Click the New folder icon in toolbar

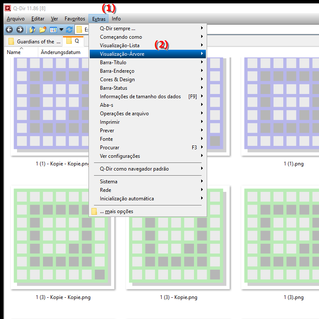(43, 30)
